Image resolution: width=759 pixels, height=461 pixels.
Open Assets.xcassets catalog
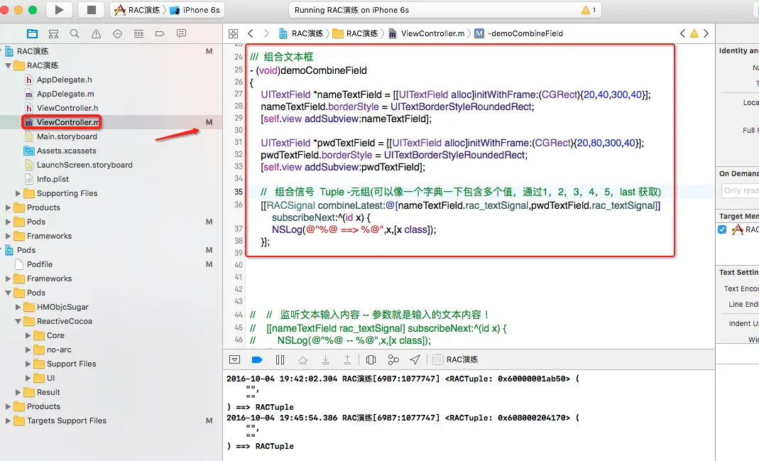[66, 151]
